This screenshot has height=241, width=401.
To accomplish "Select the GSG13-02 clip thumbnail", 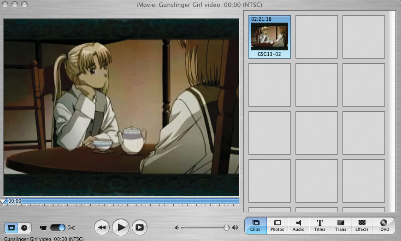I will tap(270, 36).
